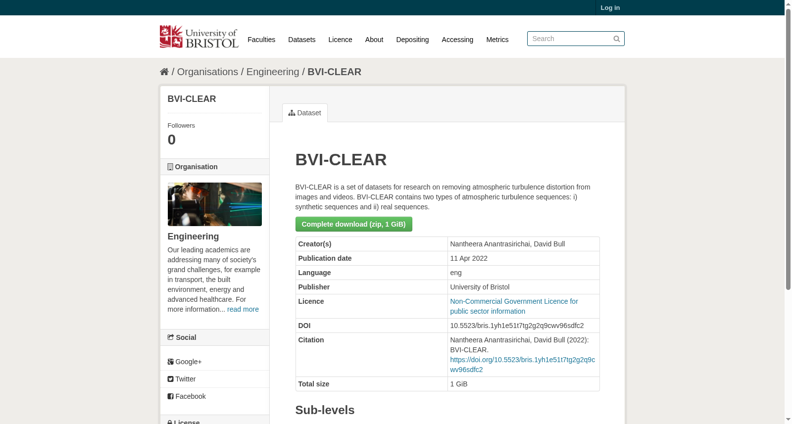The height and width of the screenshot is (424, 792).
Task: Click the Engineering organisation heading
Action: coord(193,236)
